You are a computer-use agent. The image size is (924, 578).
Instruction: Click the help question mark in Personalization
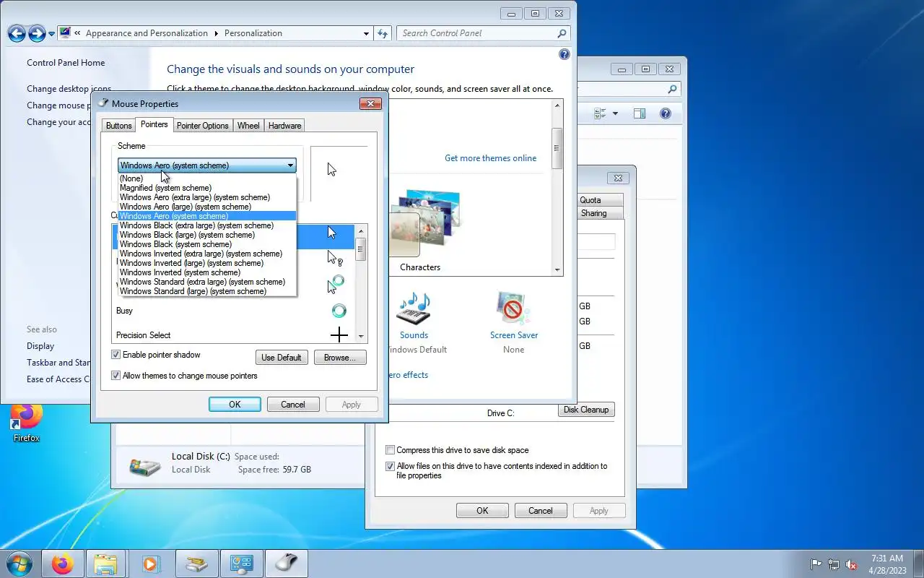(x=565, y=54)
